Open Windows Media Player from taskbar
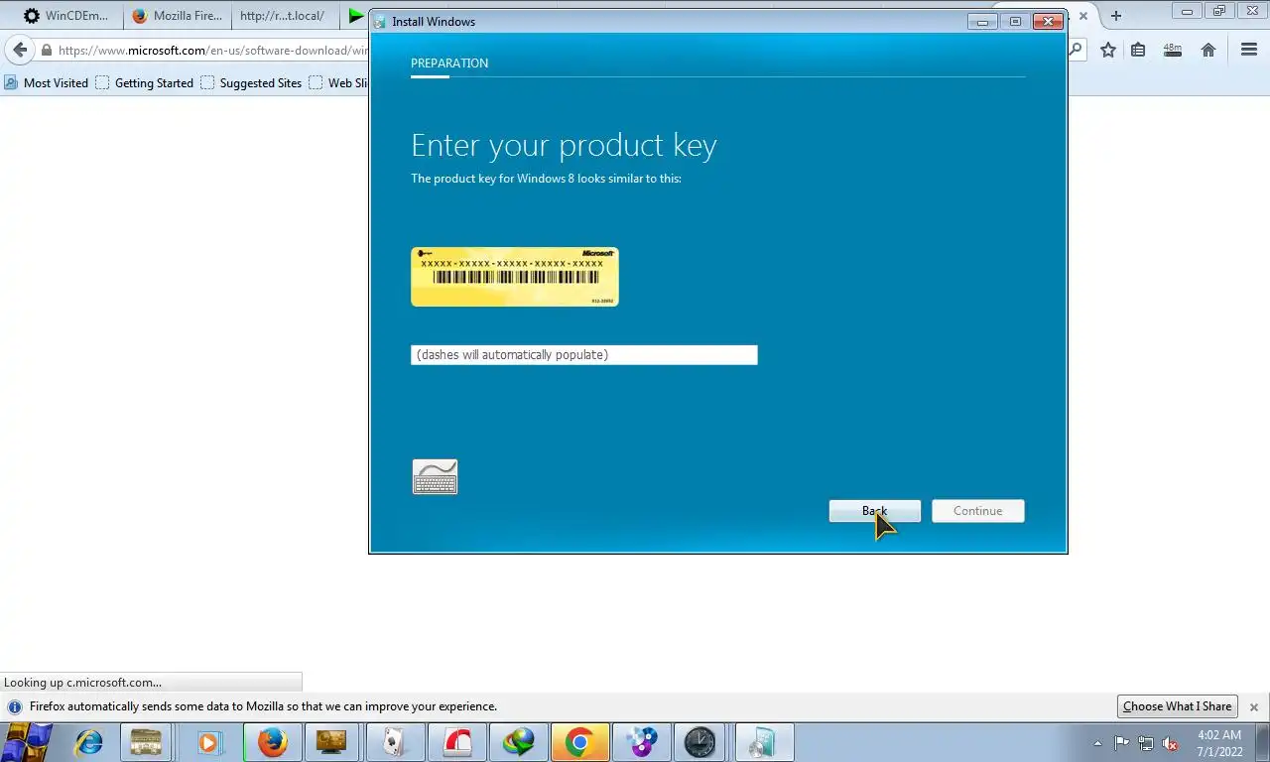 [208, 742]
